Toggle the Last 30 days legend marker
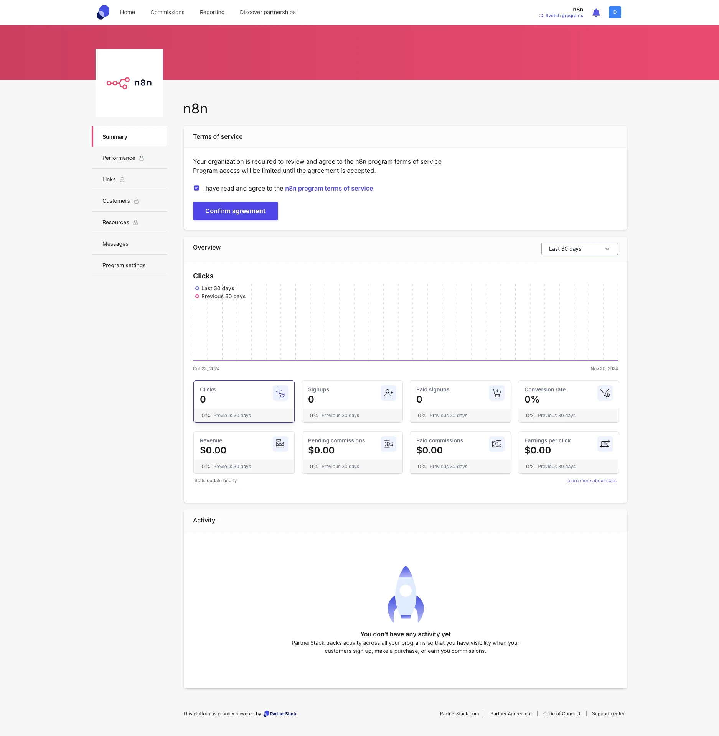This screenshot has width=719, height=736. coord(197,288)
